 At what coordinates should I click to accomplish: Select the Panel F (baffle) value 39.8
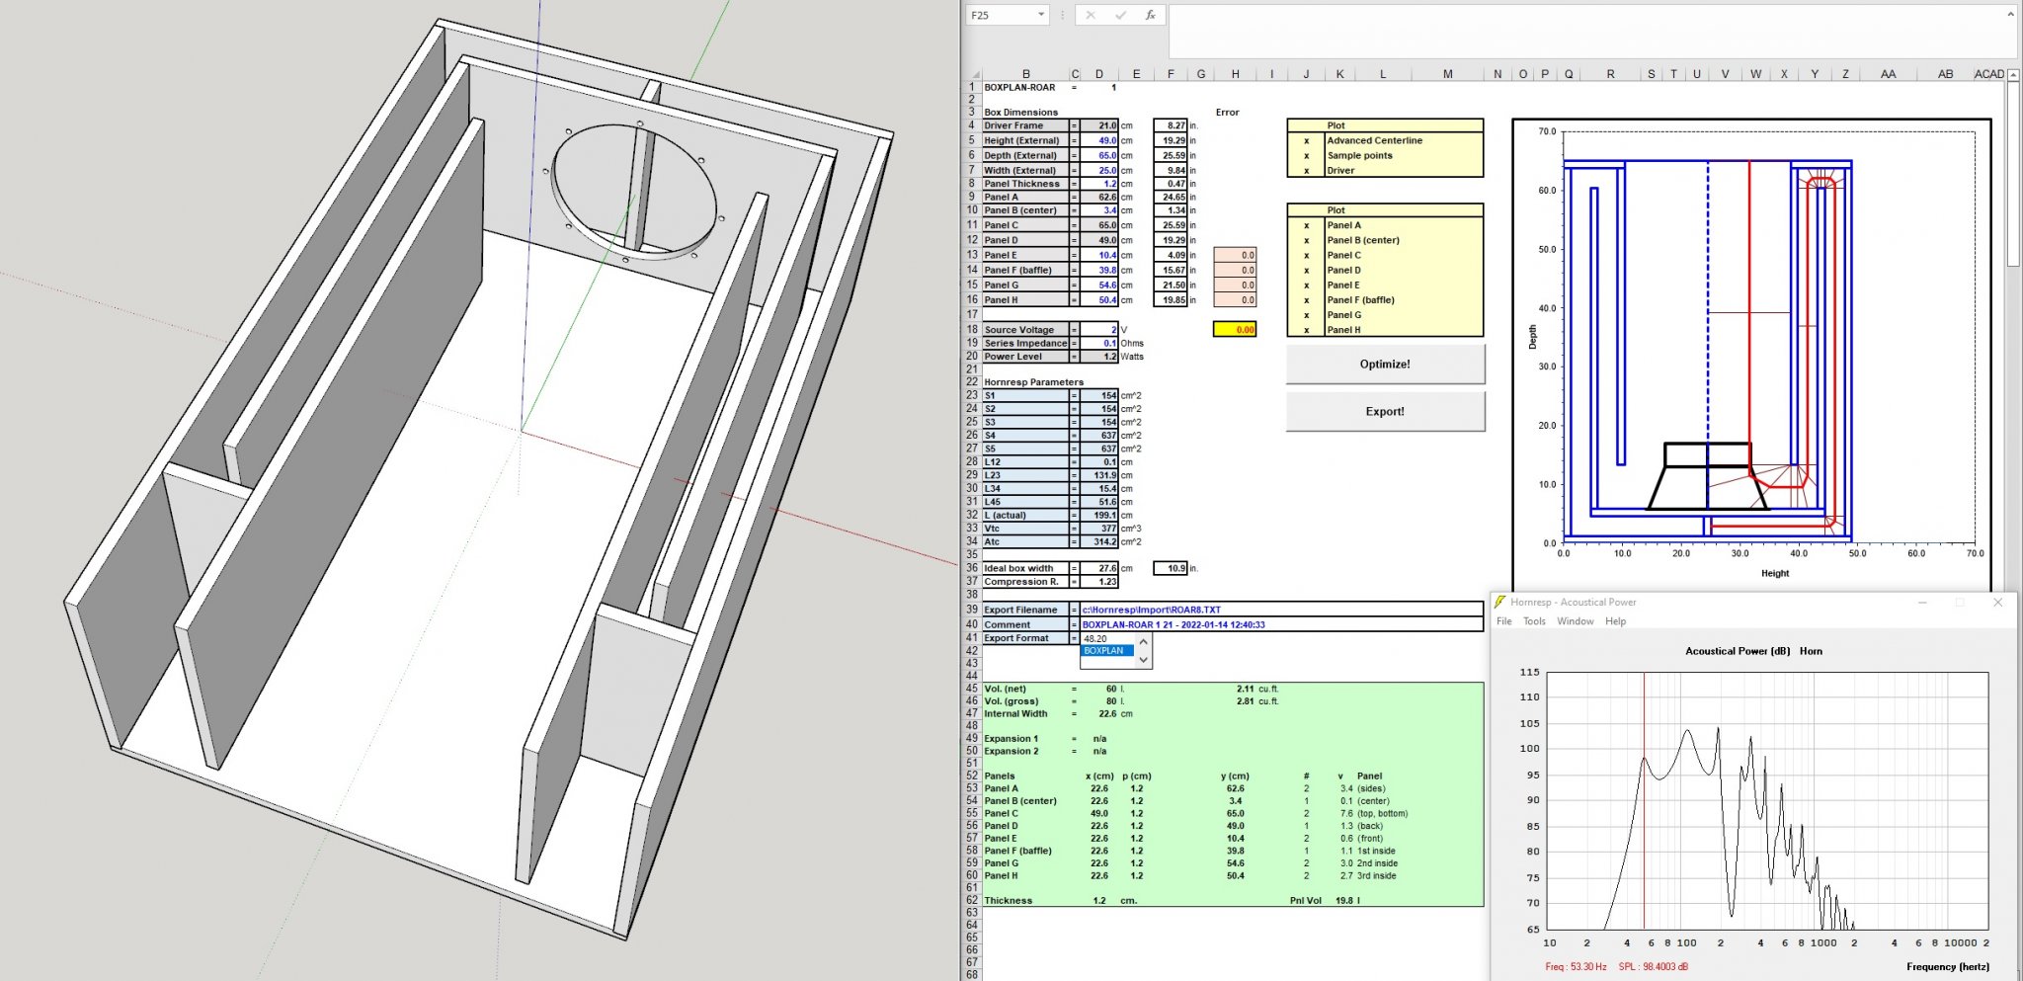point(1099,270)
